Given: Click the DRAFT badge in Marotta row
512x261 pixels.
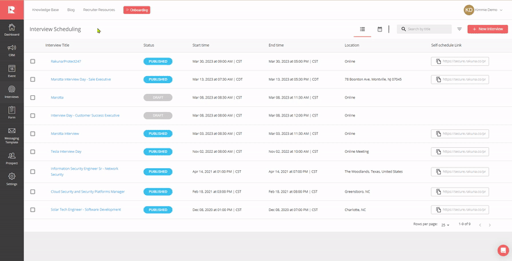Looking at the screenshot, I should 157,97.
